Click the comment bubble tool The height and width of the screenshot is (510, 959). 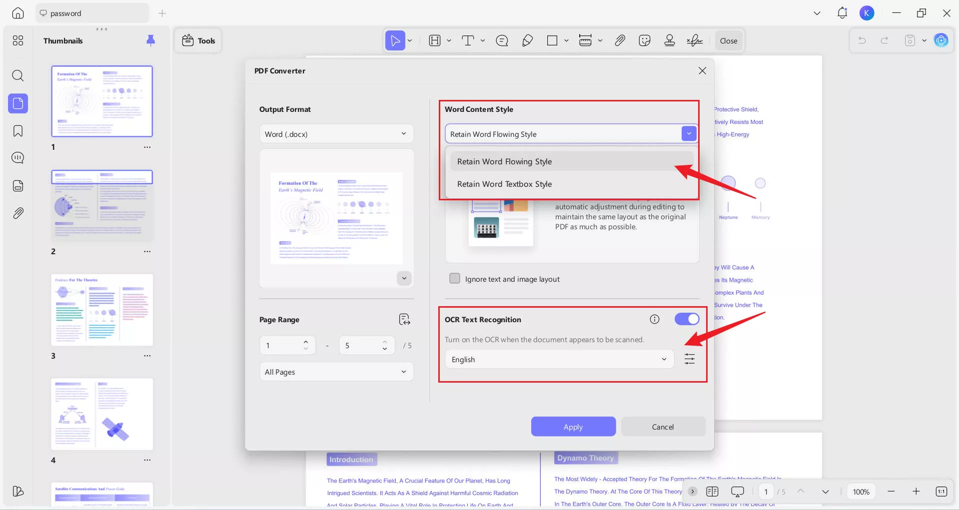[x=502, y=40]
